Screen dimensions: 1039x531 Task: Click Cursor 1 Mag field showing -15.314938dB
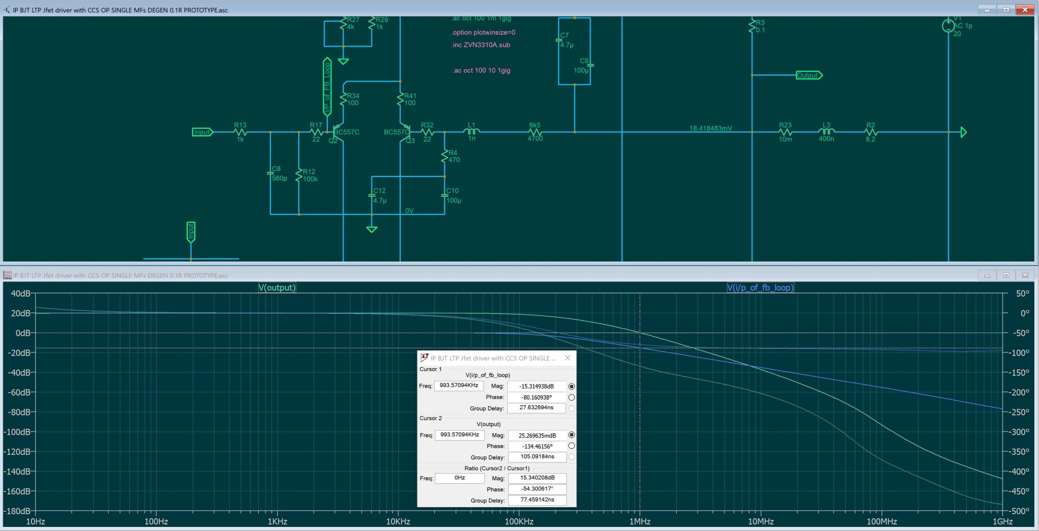537,386
